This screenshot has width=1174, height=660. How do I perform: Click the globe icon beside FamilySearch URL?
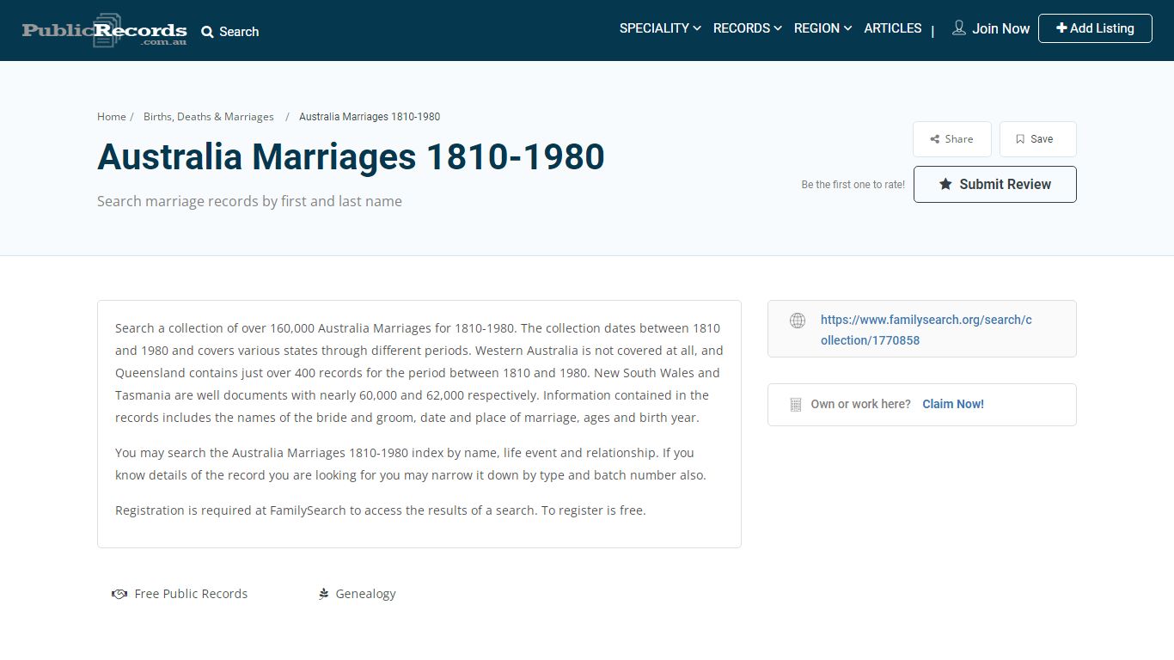798,321
